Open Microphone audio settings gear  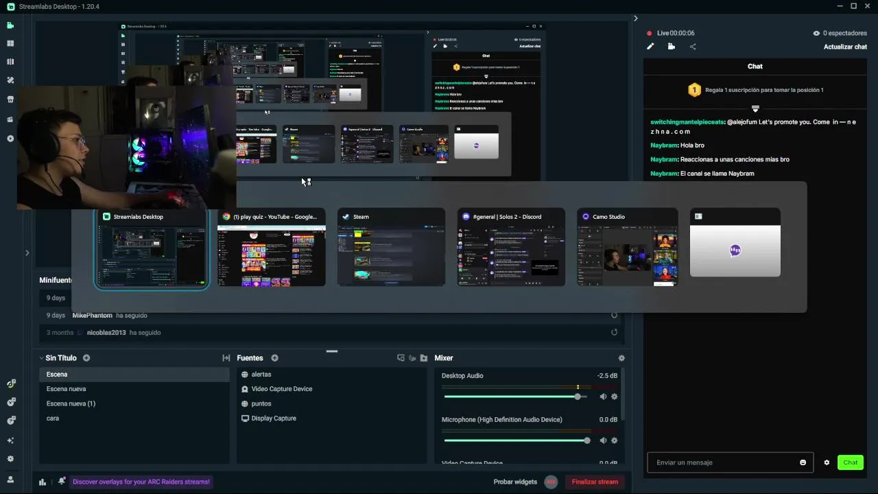click(x=614, y=440)
